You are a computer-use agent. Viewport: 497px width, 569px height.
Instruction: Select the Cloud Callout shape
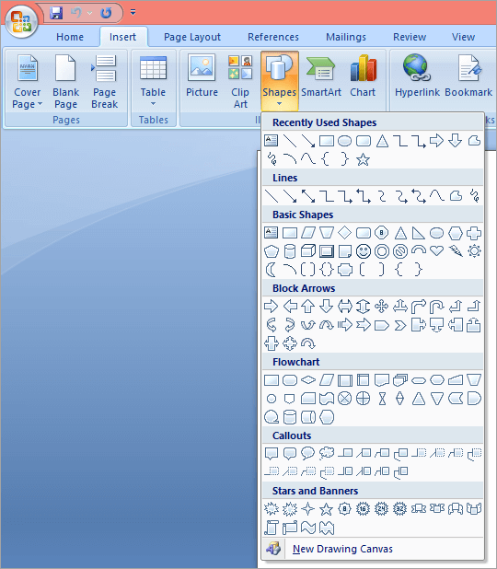(327, 453)
